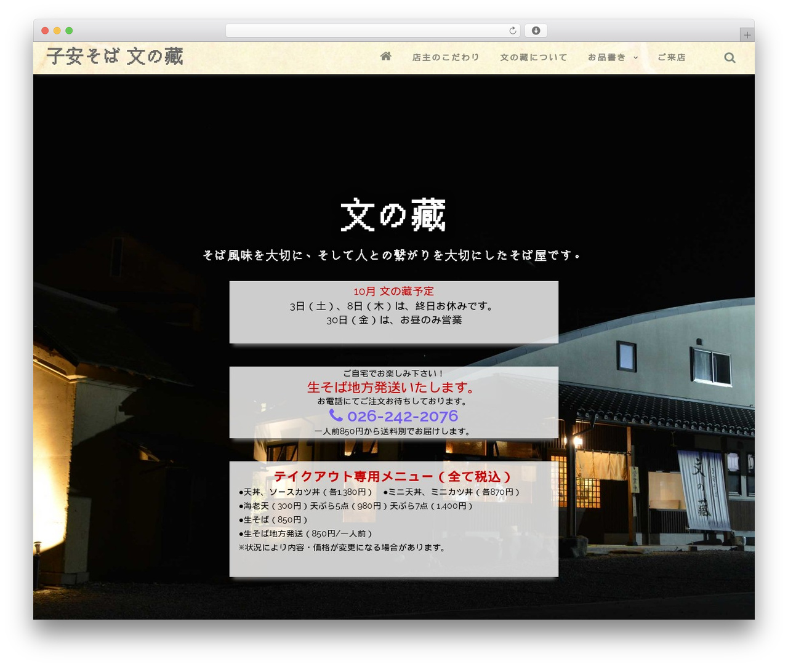Click the 子安そば 文の蔵 site logo
The image size is (788, 667).
115,57
